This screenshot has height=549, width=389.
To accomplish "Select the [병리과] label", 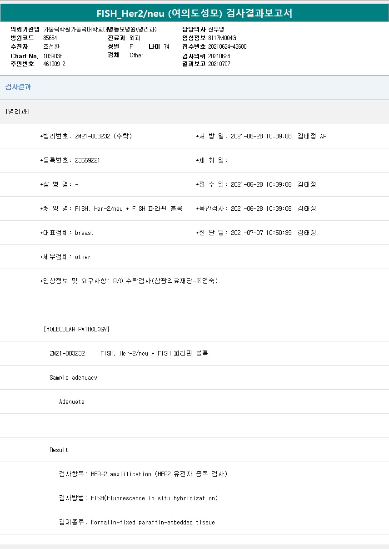I will (18, 112).
